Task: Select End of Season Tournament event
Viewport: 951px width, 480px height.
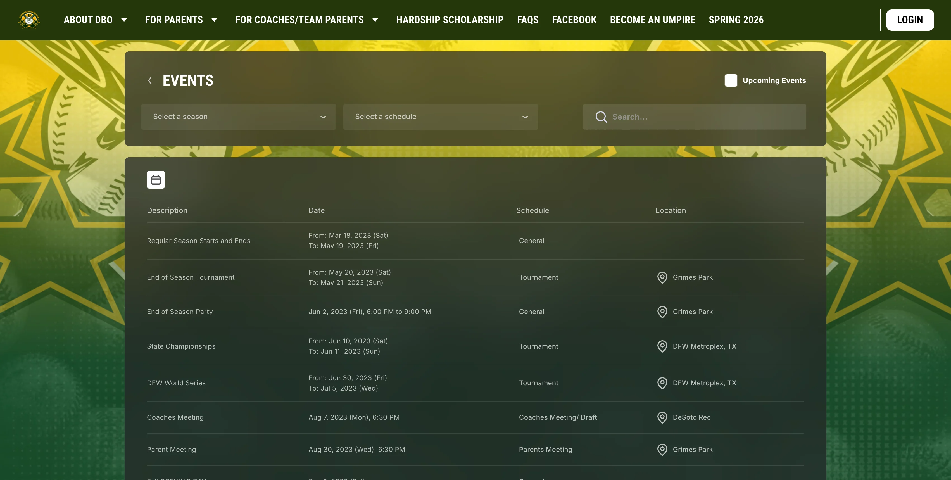Action: (191, 277)
